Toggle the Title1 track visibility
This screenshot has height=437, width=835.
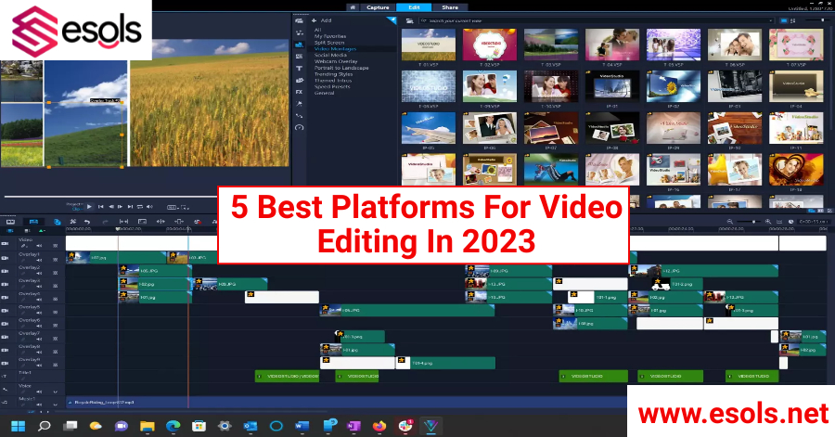6,377
